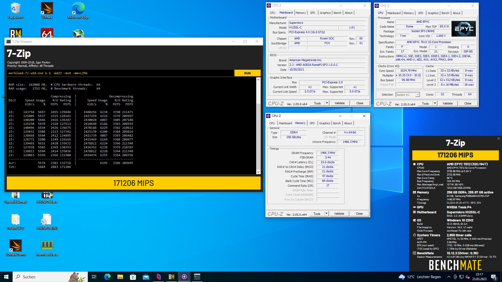This screenshot has height=282, width=502.
Task: Click the 7-Zip command line input field
Action: (x=120, y=73)
